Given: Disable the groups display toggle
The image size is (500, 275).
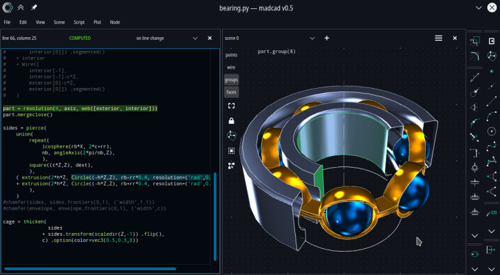Looking at the screenshot, I should (232, 80).
